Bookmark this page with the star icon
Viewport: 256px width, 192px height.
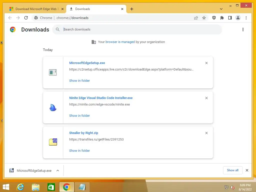click(204, 18)
